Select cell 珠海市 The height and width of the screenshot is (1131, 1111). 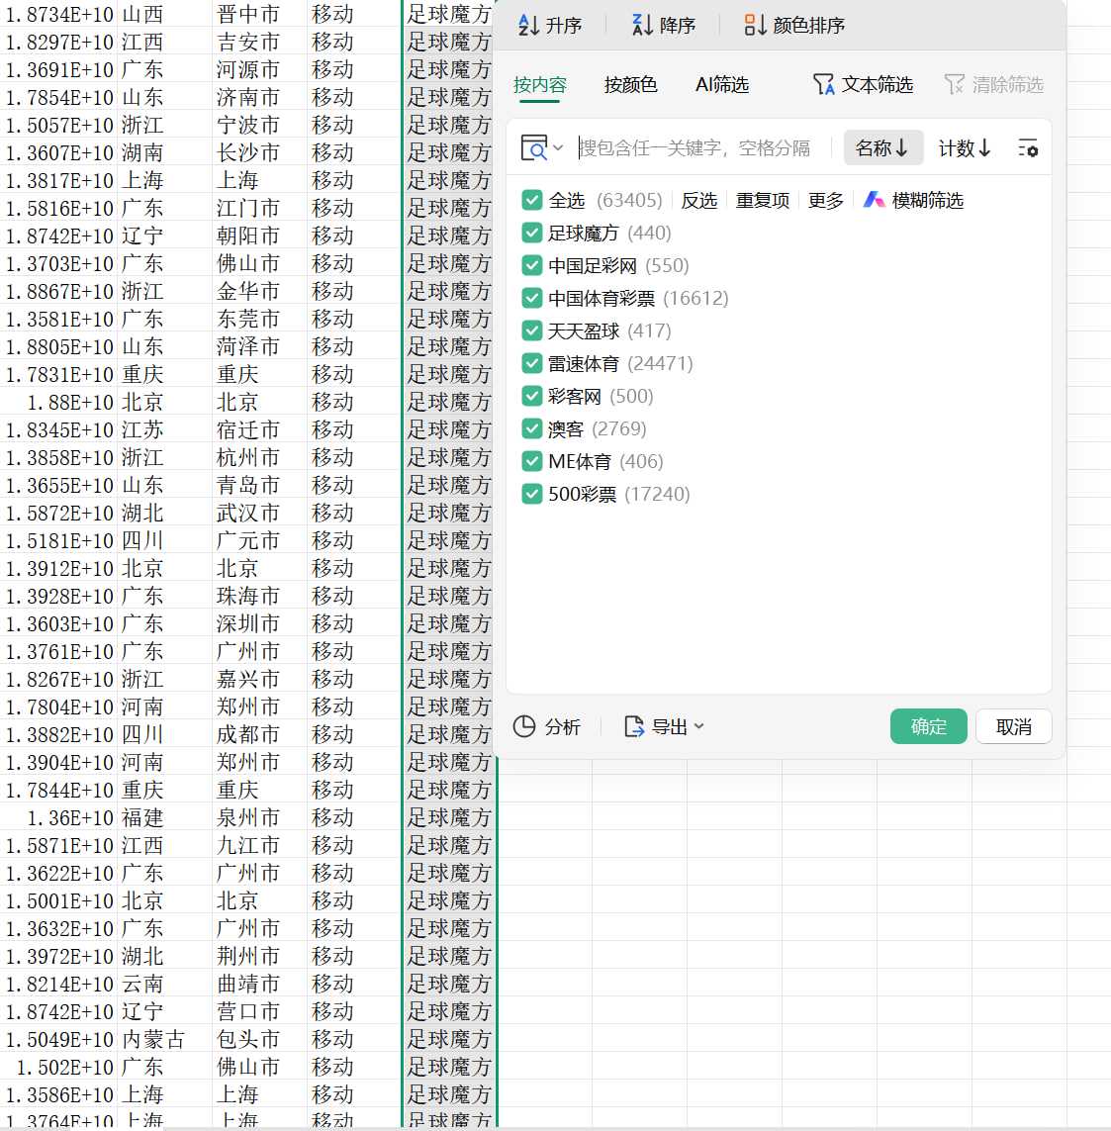click(x=259, y=596)
